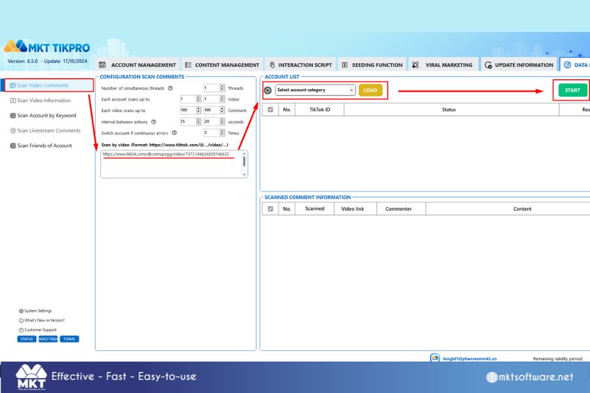Image resolution: width=590 pixels, height=393 pixels.
Task: Click the Video count field
Action: [x=212, y=100]
